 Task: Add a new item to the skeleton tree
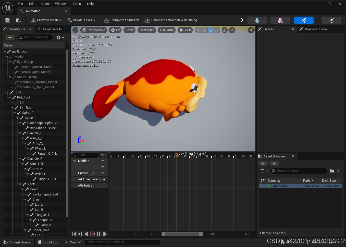point(10,38)
